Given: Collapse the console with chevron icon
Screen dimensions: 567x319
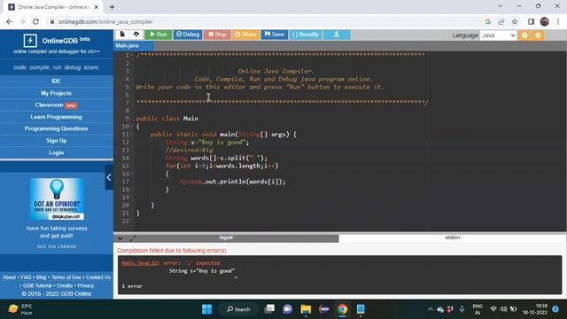Looking at the screenshot, I should [120, 238].
